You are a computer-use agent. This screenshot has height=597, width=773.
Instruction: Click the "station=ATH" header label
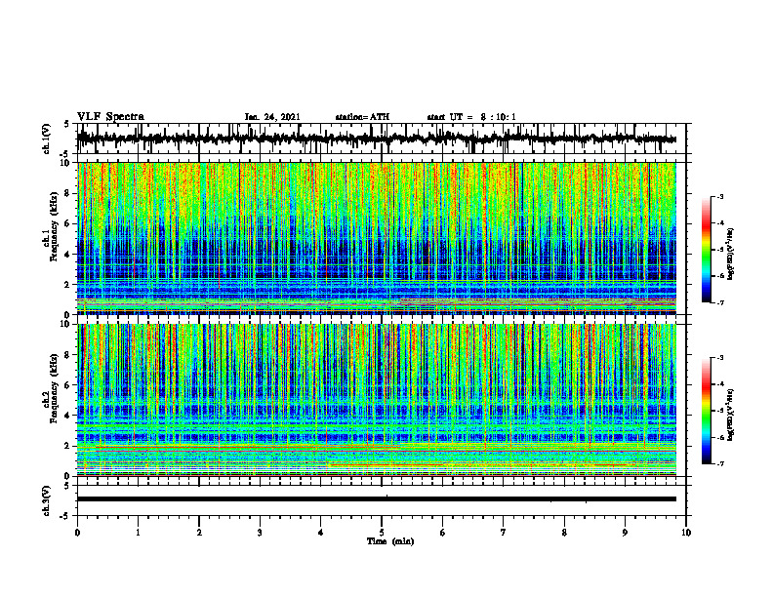(x=362, y=117)
